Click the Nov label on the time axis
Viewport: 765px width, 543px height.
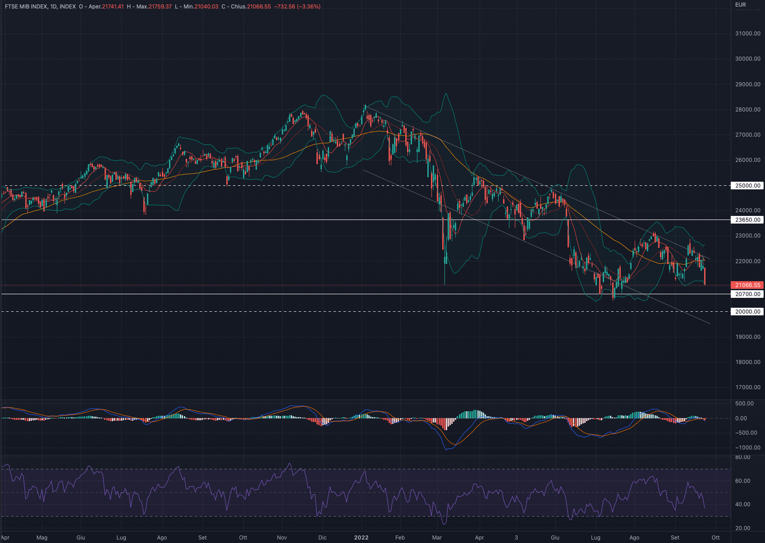click(x=282, y=538)
